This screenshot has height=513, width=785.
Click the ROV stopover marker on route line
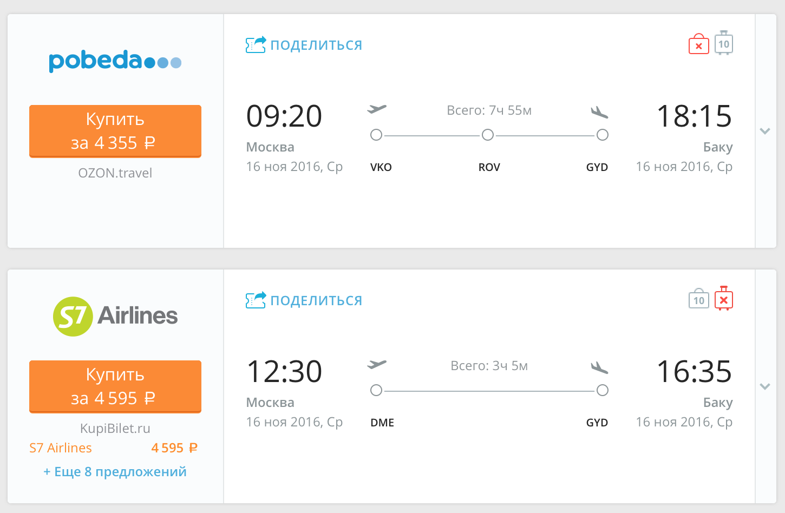488,135
